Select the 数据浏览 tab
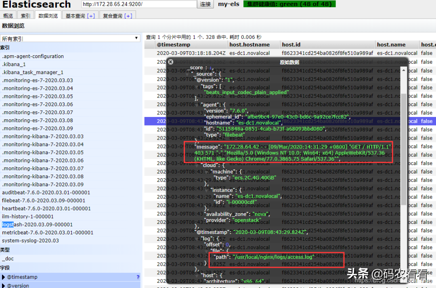Screen dimensions: 436x288 pos(48,16)
